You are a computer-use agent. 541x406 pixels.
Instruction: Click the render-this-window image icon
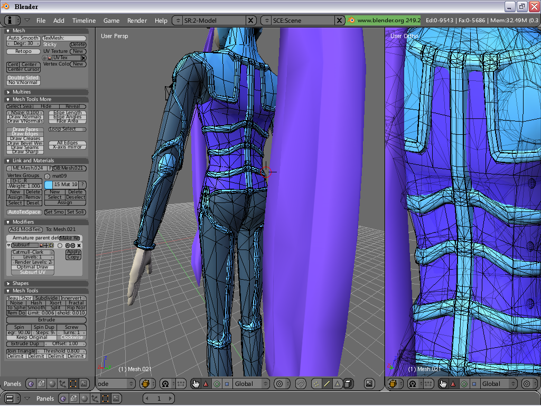tap(369, 384)
